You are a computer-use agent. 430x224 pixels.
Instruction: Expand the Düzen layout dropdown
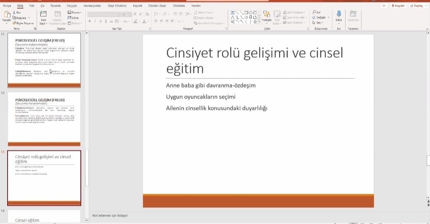(74, 12)
